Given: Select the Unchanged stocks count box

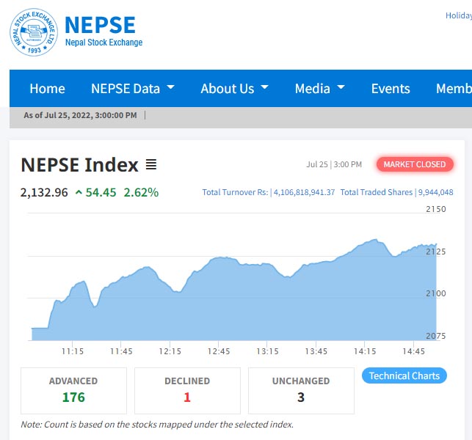Looking at the screenshot, I should (301, 390).
